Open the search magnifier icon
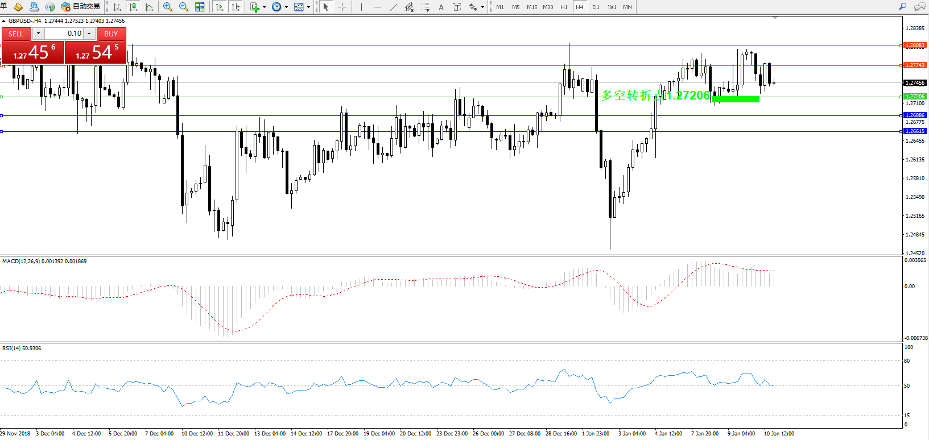The height and width of the screenshot is (440, 929). [x=902, y=7]
